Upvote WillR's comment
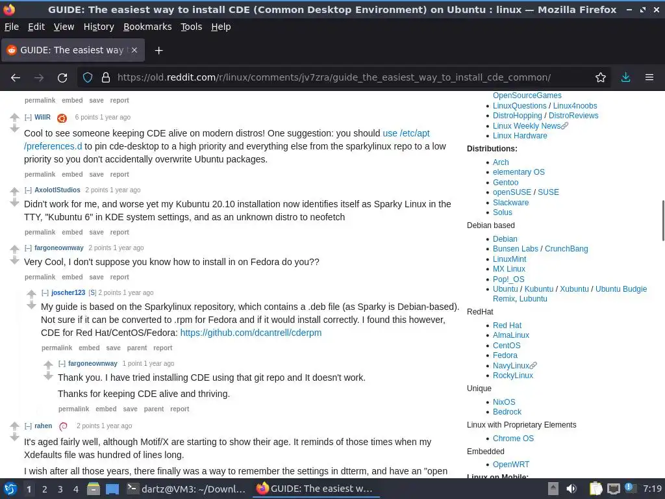The width and height of the screenshot is (665, 499). pos(14,117)
